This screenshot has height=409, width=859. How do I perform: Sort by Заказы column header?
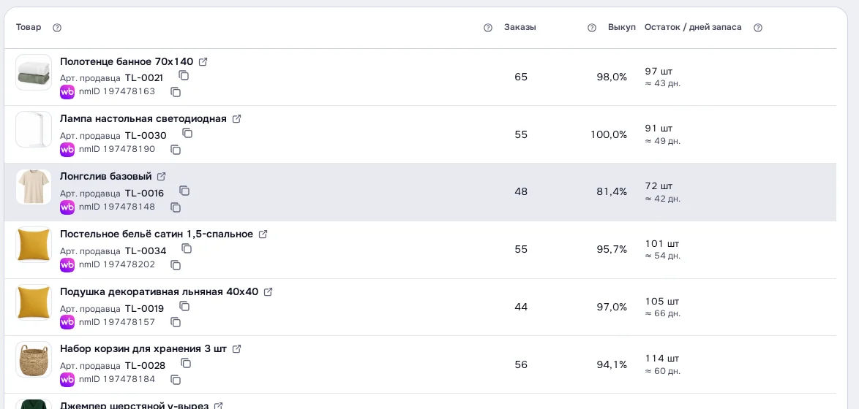coord(520,27)
